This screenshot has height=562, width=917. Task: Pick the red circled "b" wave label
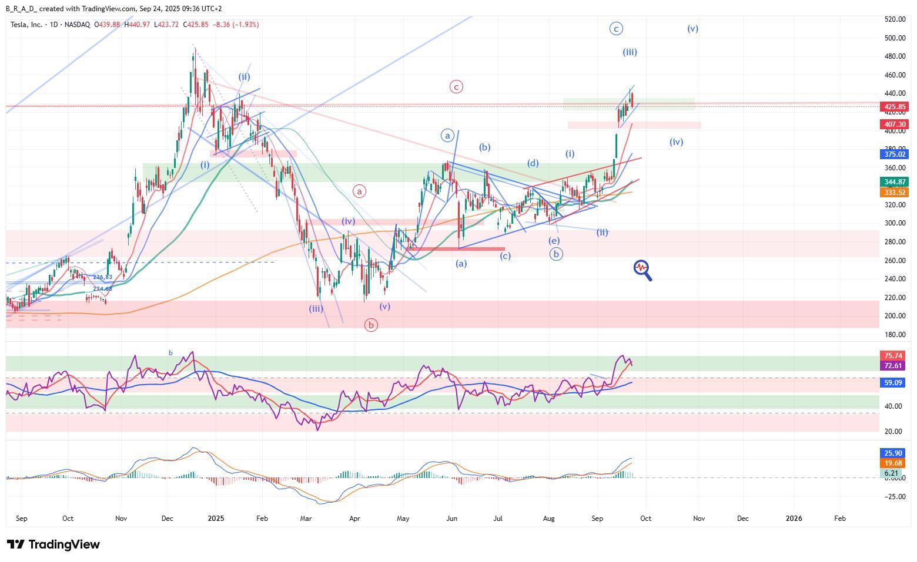click(371, 325)
